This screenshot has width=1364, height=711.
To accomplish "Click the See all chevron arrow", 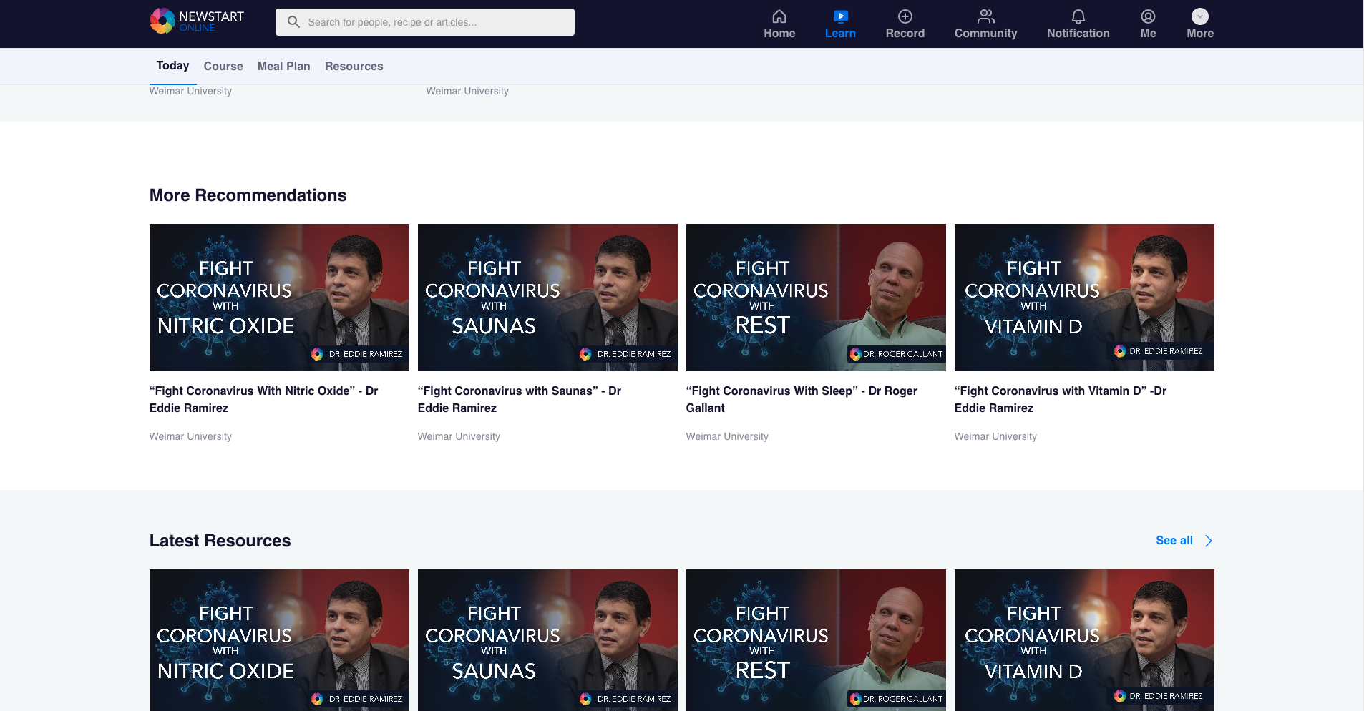I will coord(1209,541).
